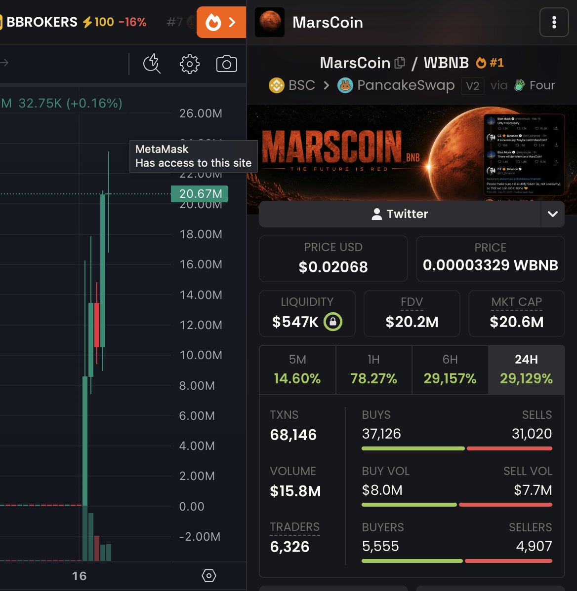Click the BUY VOL value $8.0M
The width and height of the screenshot is (577, 591).
pyautogui.click(x=382, y=490)
